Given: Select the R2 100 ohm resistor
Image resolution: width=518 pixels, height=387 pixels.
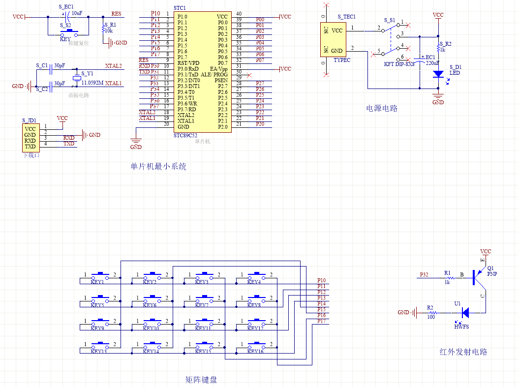Looking at the screenshot, I should pos(431,312).
